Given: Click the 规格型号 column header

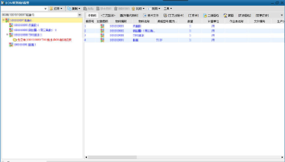Looking at the screenshot, I should point(167,21).
